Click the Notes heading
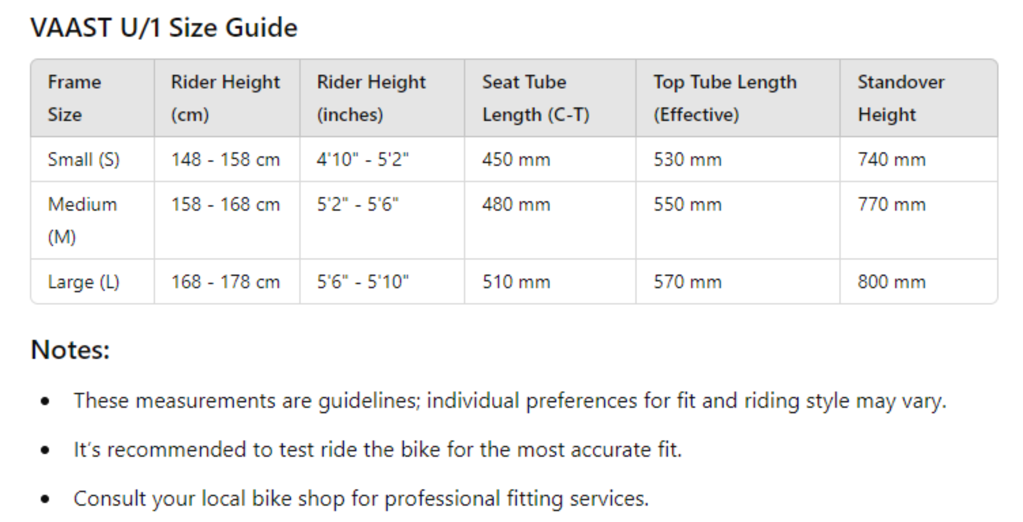The width and height of the screenshot is (1023, 522). (70, 350)
